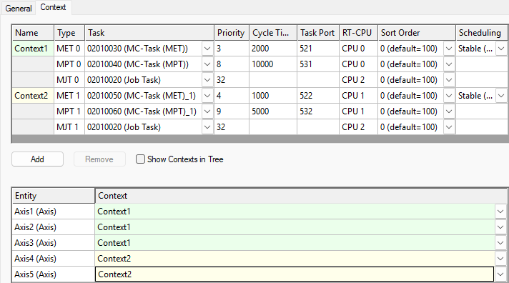Click the Task column header
Screen dimensions: 509x283
[149, 33]
